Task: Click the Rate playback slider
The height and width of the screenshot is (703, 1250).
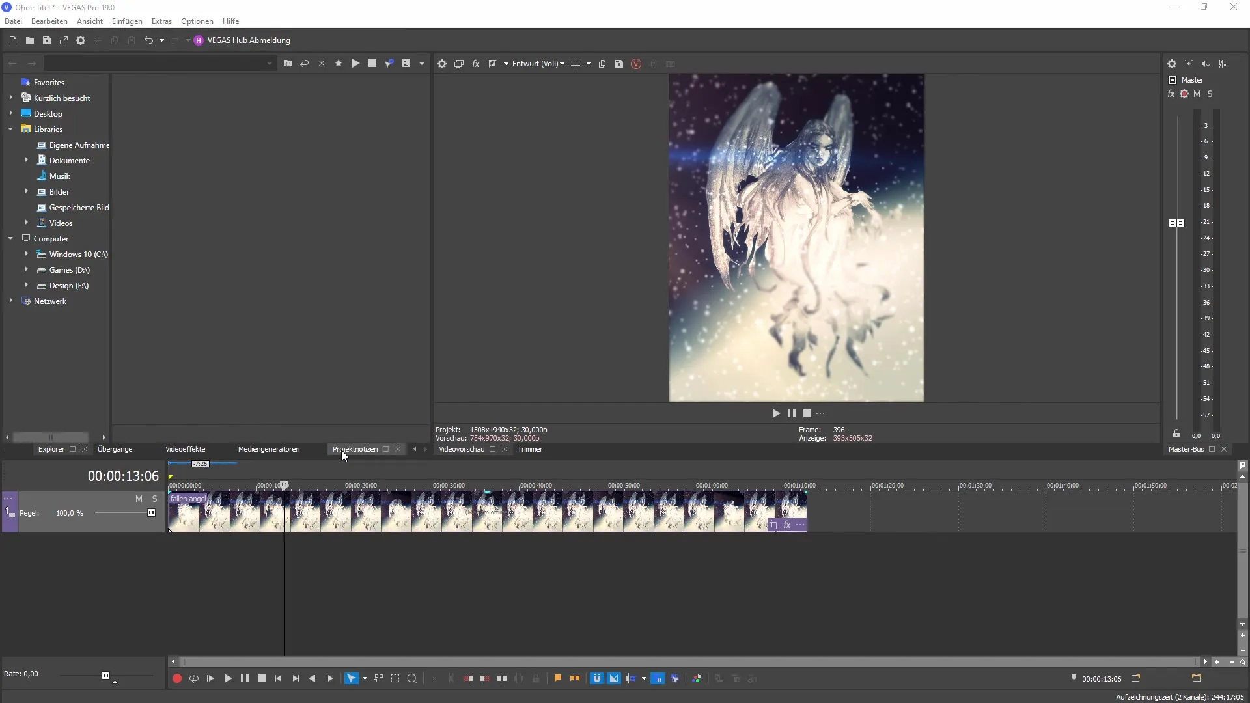Action: coord(105,676)
